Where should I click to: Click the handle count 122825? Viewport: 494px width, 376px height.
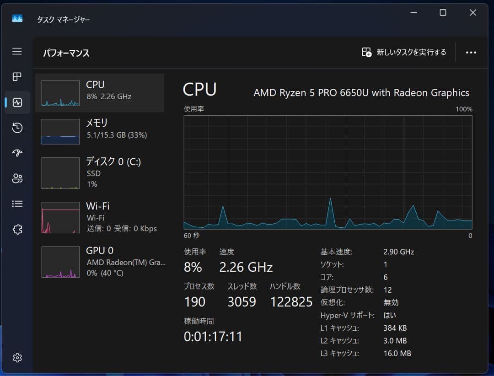pyautogui.click(x=291, y=302)
